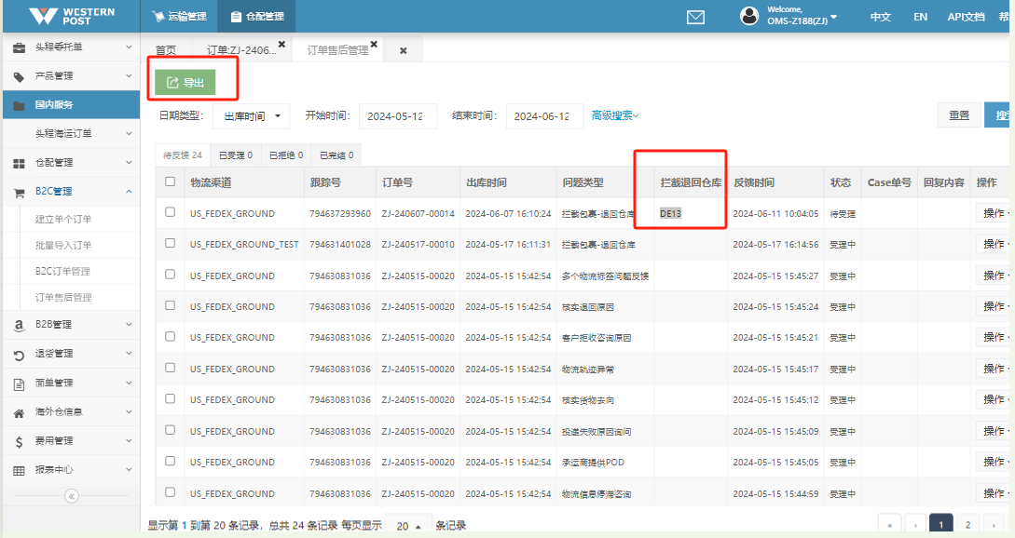Viewport: 1015px width, 538px height.
Task: Click the Western Post logo
Action: [71, 16]
